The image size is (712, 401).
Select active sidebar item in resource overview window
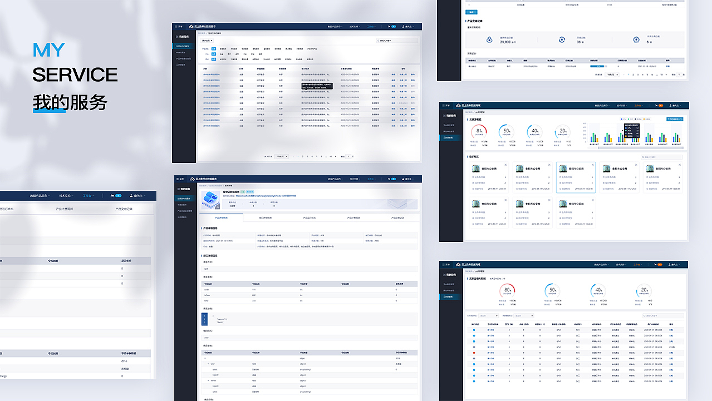coord(450,137)
